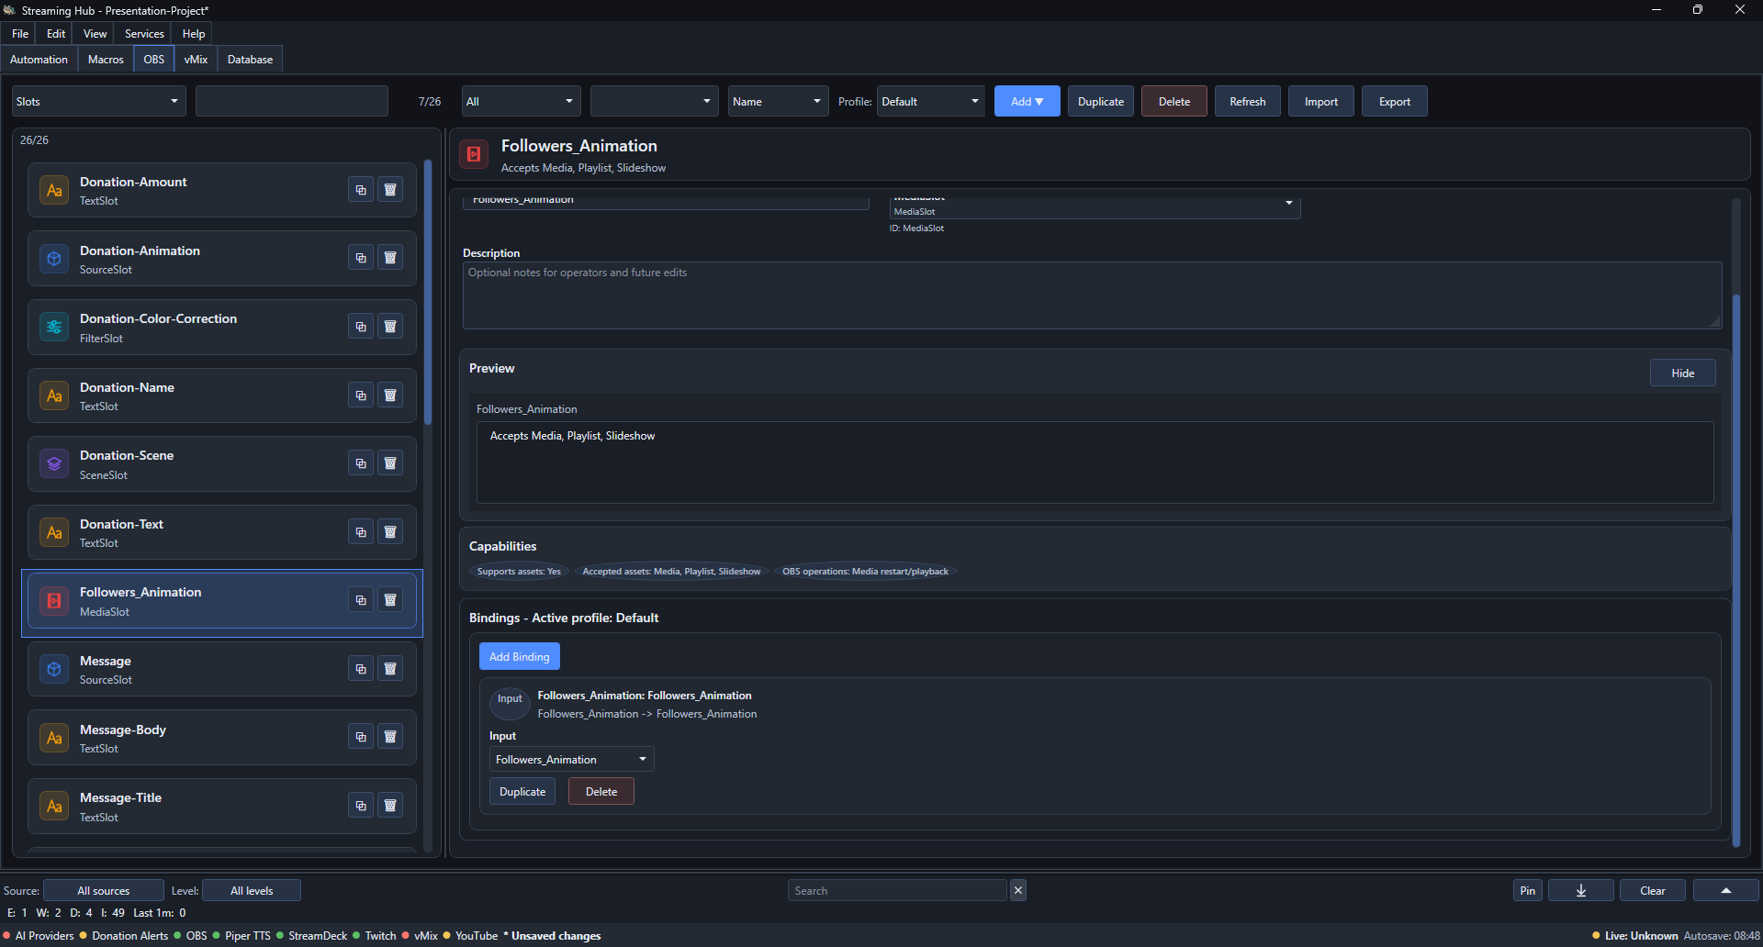Open the File menu
Image resolution: width=1763 pixels, height=947 pixels.
coord(20,33)
